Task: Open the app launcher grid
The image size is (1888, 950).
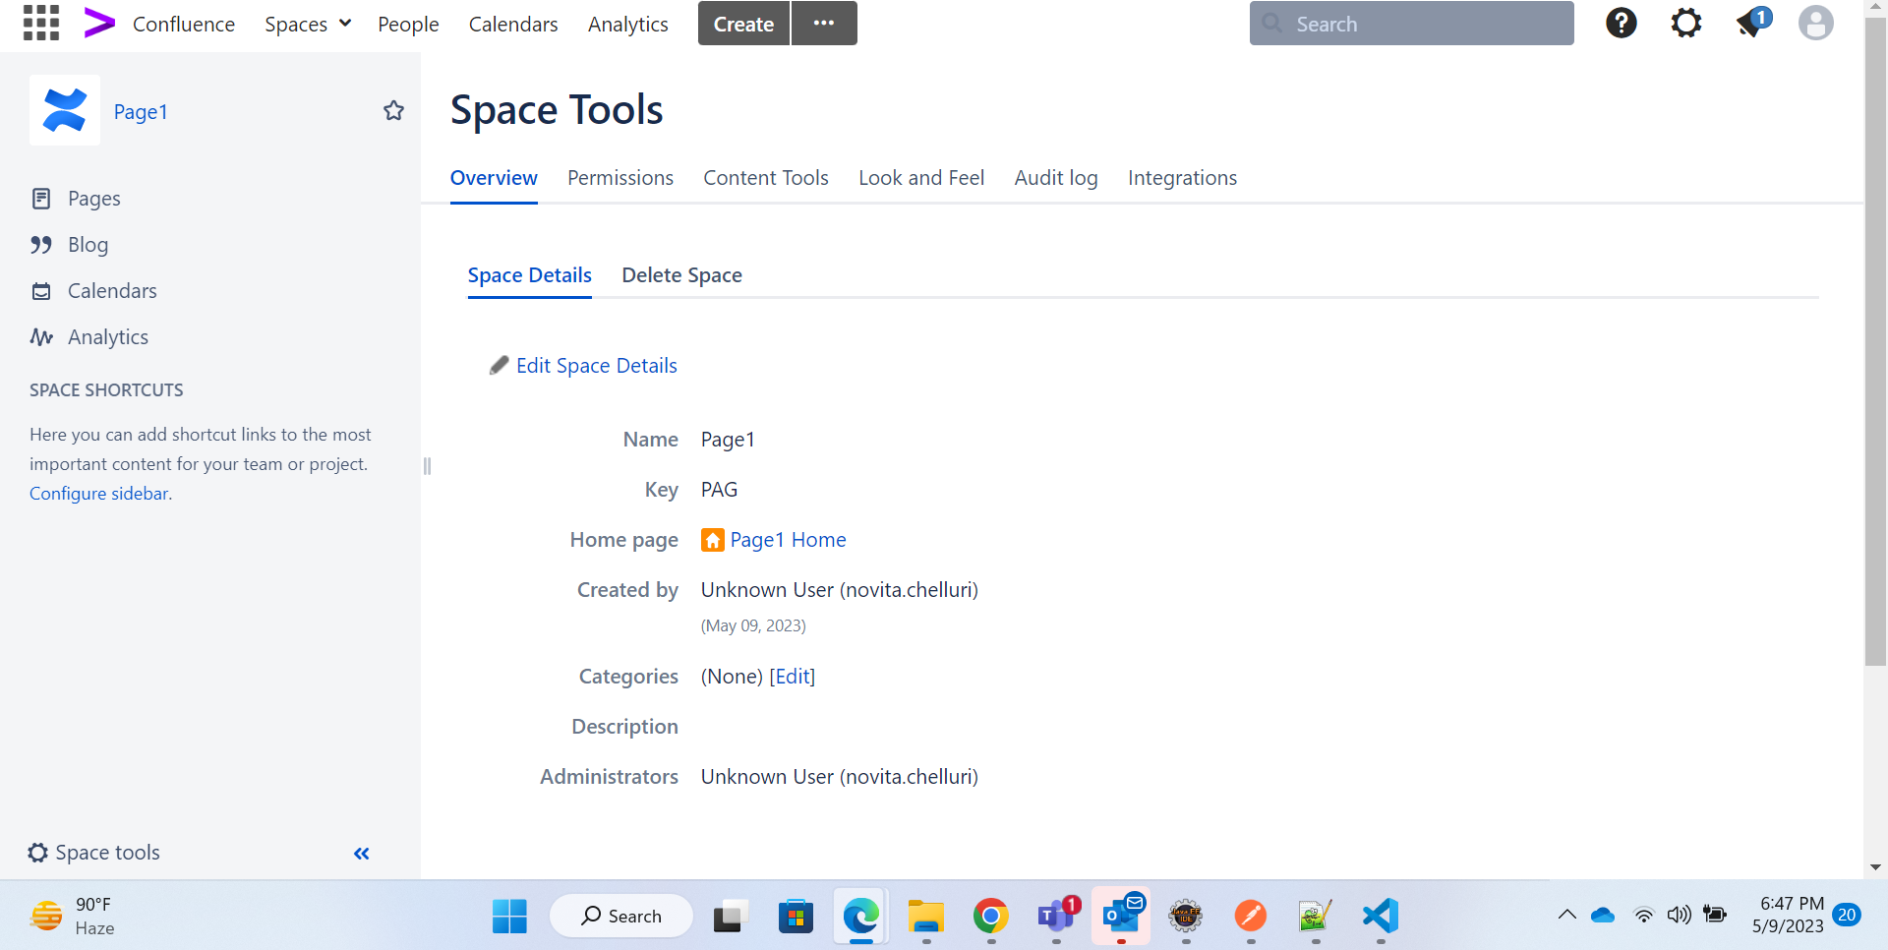Action: point(40,23)
